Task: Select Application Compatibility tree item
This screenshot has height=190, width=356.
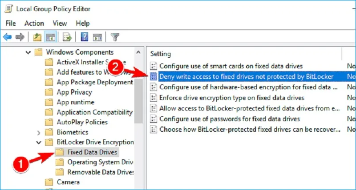Action: [94, 112]
